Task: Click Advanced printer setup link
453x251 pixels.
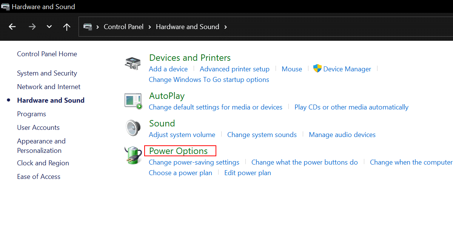Action: point(234,69)
